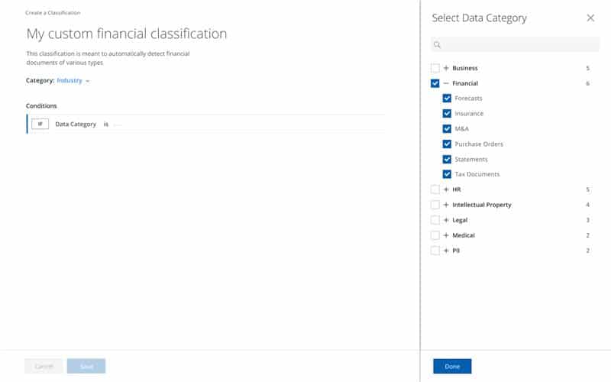Uncheck the Tax Documents checkbox
The width and height of the screenshot is (611, 382).
[x=447, y=174]
